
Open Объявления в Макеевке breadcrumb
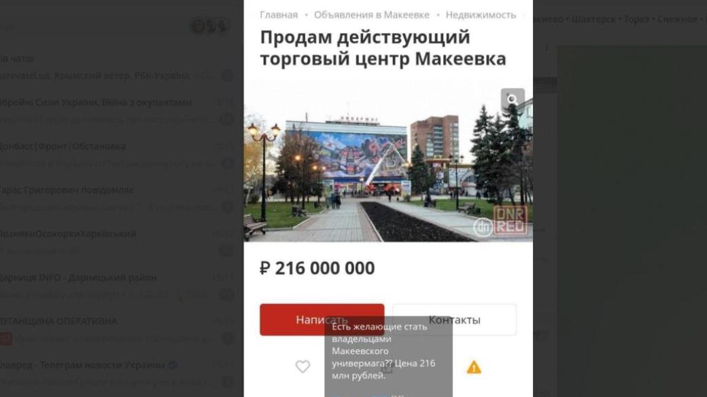pos(372,15)
